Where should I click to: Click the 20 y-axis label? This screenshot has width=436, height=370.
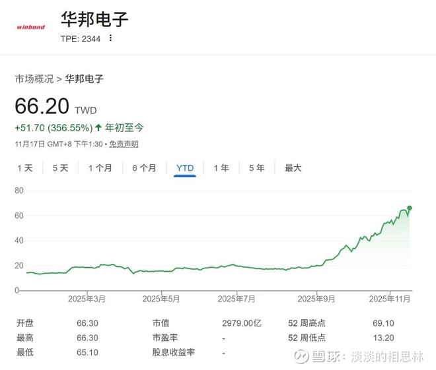pos(19,266)
